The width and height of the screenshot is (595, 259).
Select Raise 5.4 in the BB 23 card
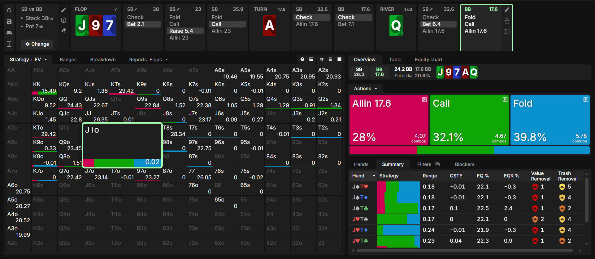click(x=185, y=31)
